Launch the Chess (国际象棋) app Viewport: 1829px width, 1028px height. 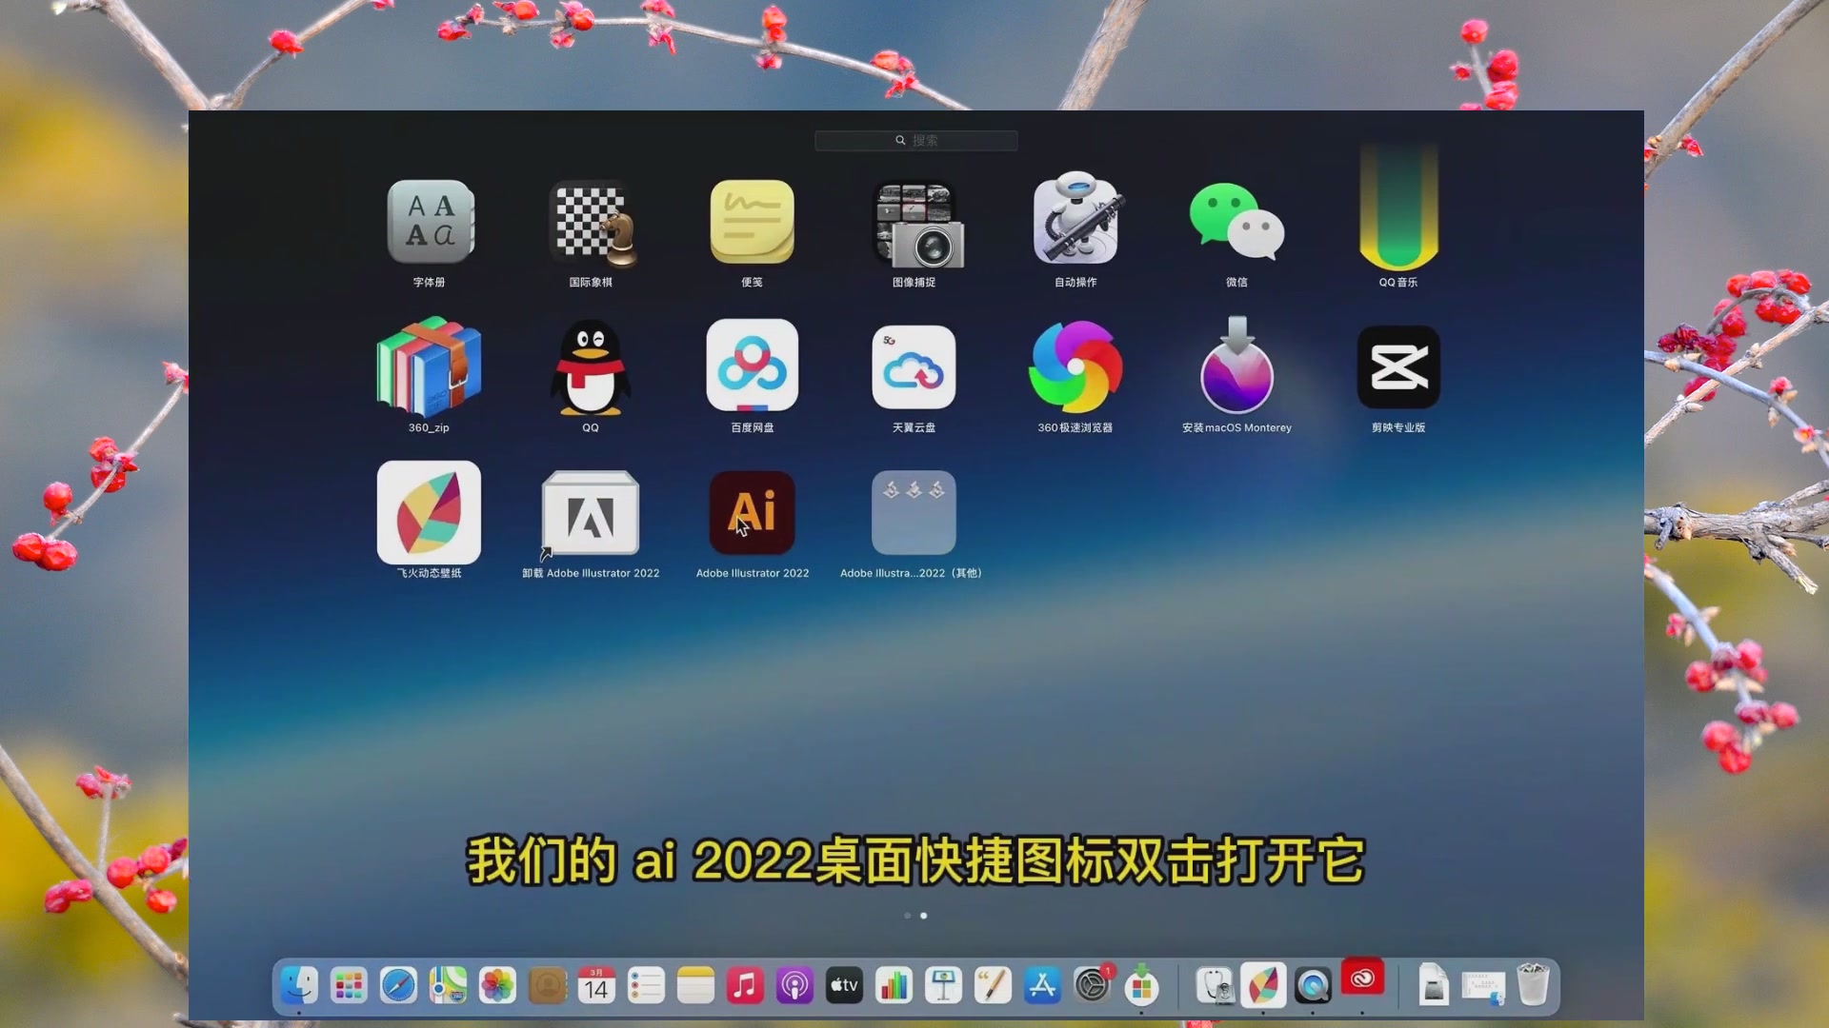coord(592,222)
